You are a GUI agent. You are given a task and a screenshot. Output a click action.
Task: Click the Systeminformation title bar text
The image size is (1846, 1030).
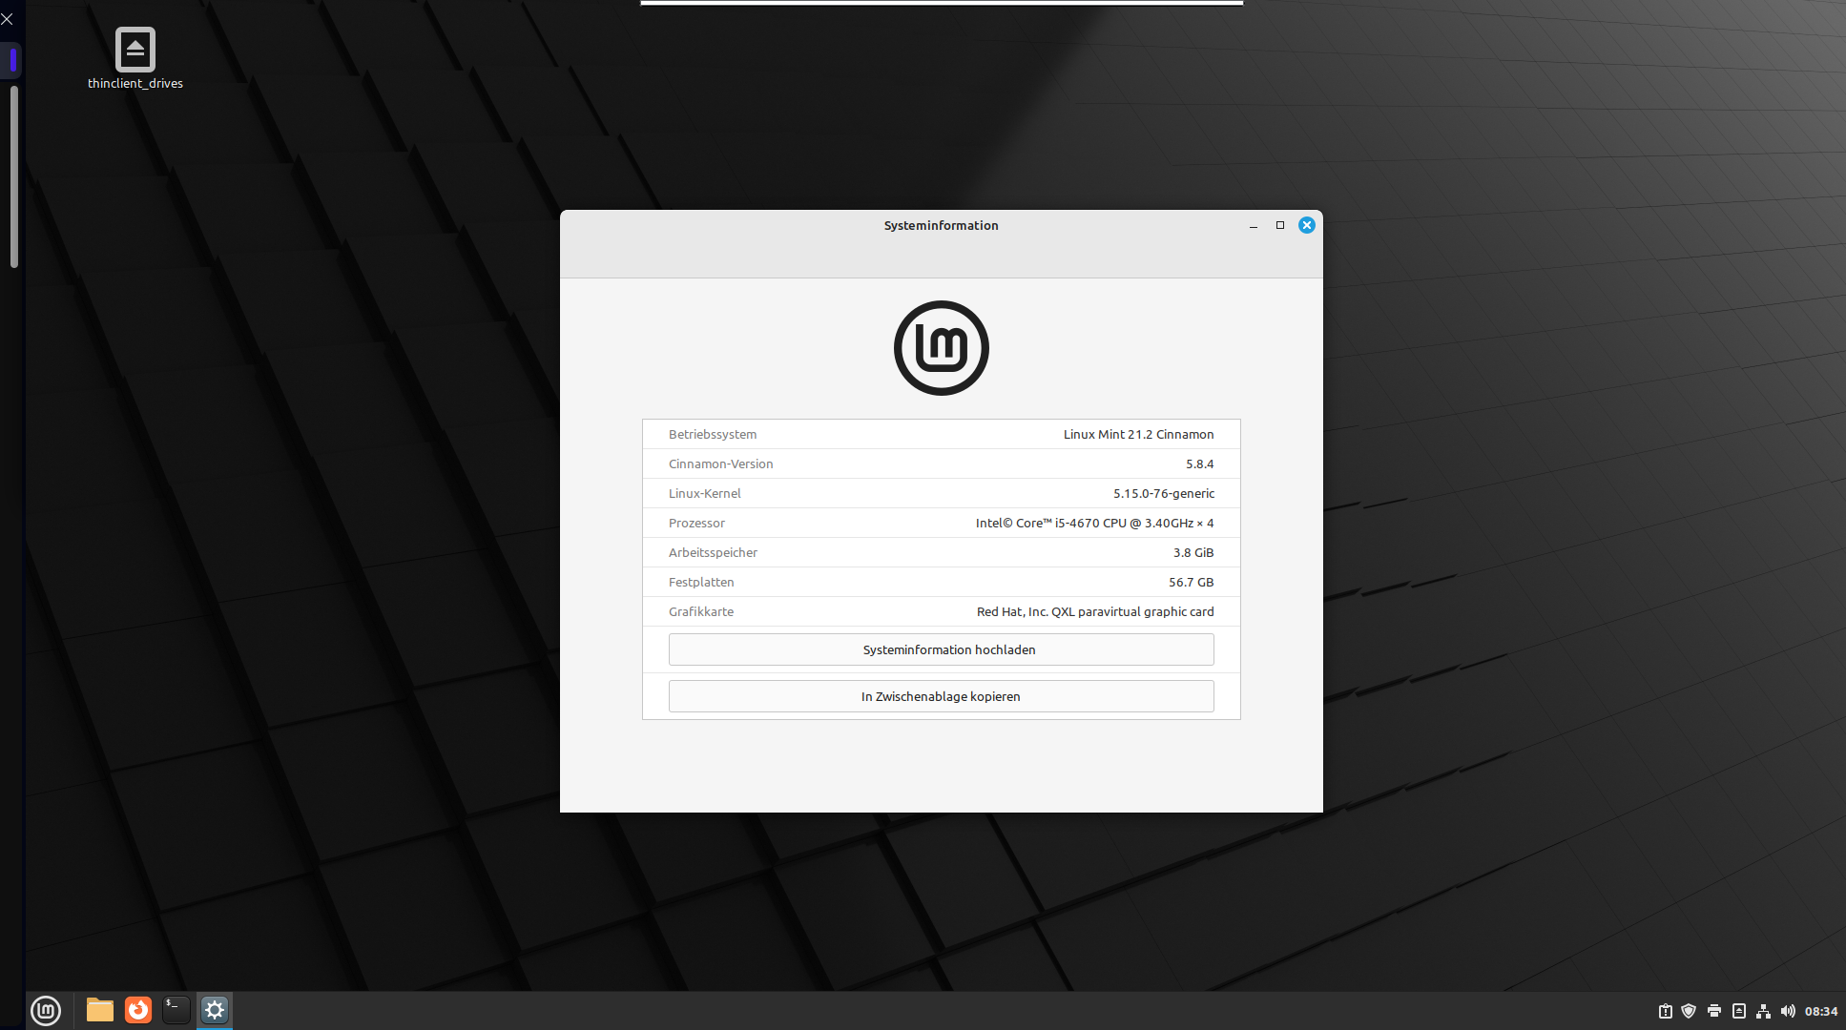(941, 225)
